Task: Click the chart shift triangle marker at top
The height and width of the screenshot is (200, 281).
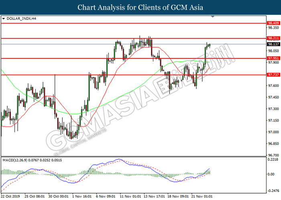Action: [213, 17]
